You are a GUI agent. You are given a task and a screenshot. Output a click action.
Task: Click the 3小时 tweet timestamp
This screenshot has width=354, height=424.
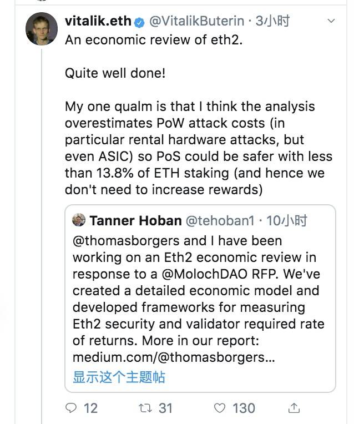point(272,21)
